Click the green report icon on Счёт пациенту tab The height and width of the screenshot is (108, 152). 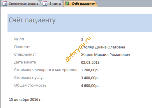tap(67, 3)
